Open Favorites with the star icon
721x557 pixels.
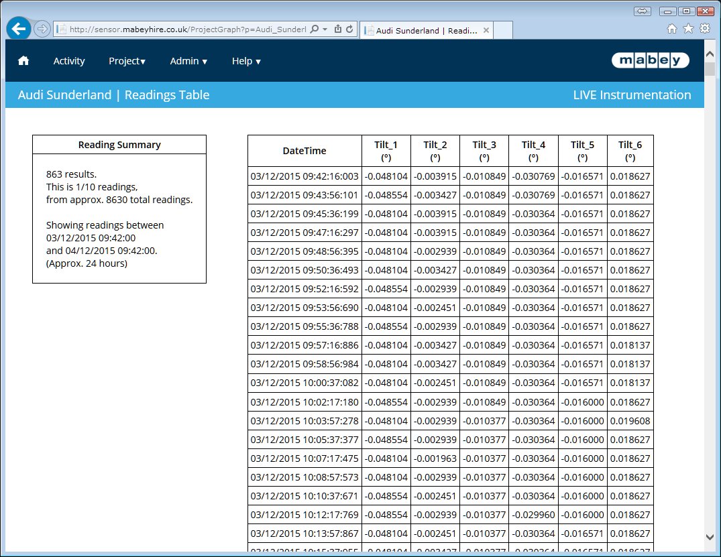(688, 29)
